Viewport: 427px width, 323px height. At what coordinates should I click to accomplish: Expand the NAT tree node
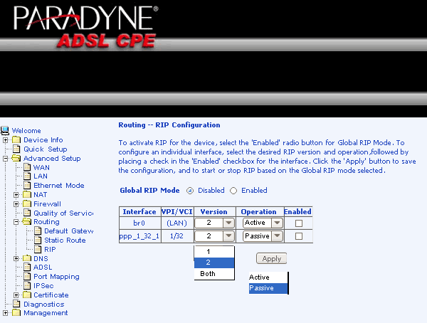(x=16, y=195)
